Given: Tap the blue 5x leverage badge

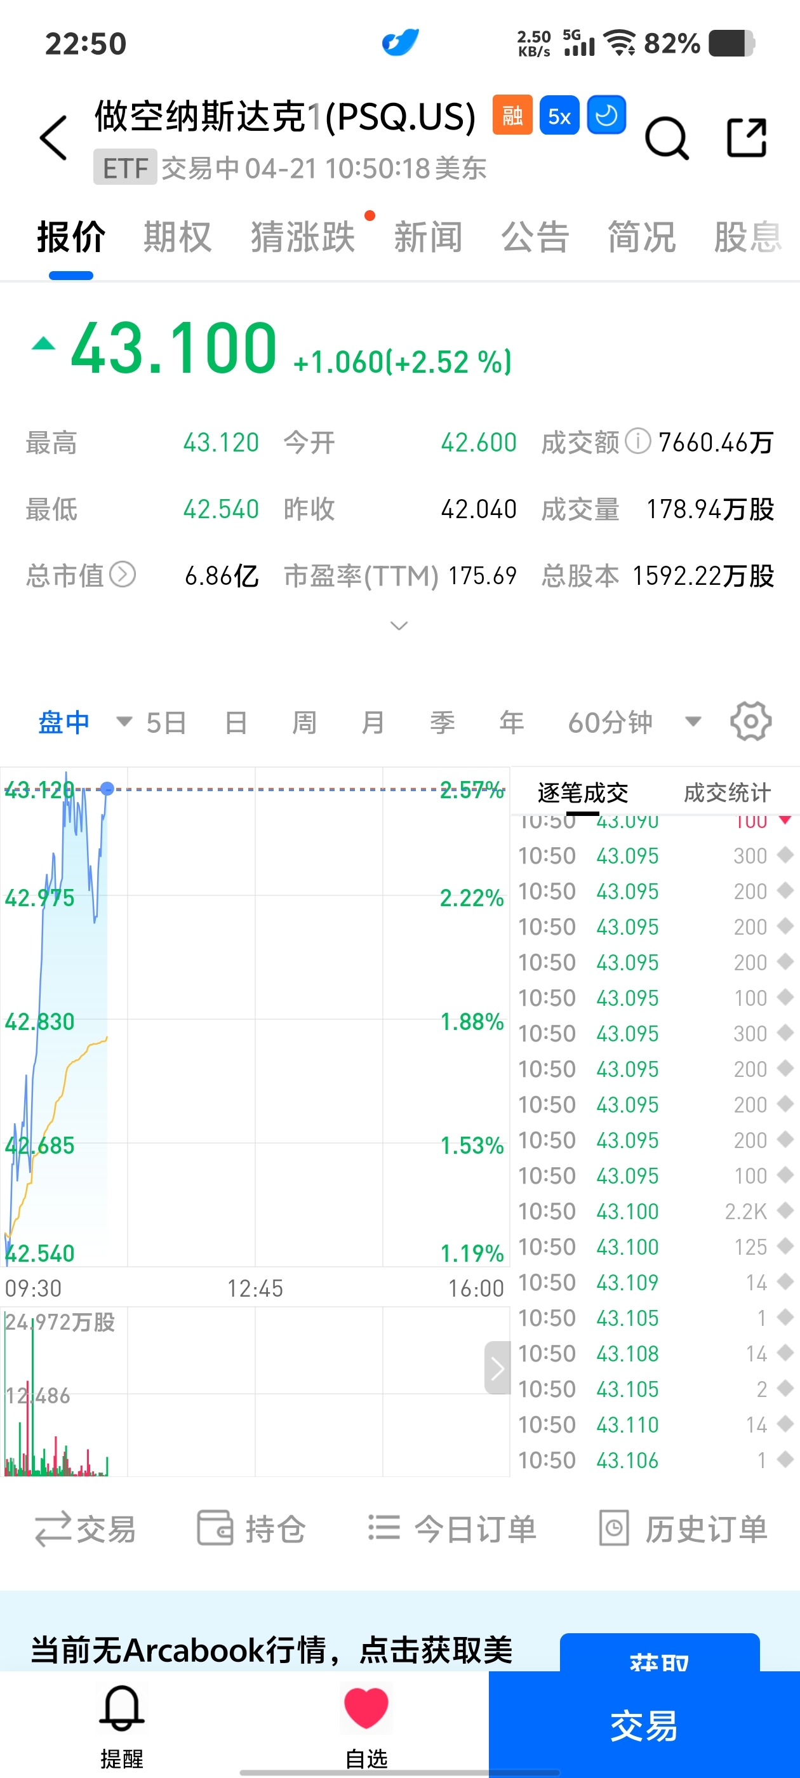Looking at the screenshot, I should 559,116.
